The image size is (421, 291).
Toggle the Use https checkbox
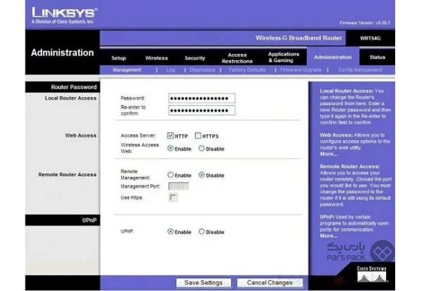pyautogui.click(x=173, y=198)
